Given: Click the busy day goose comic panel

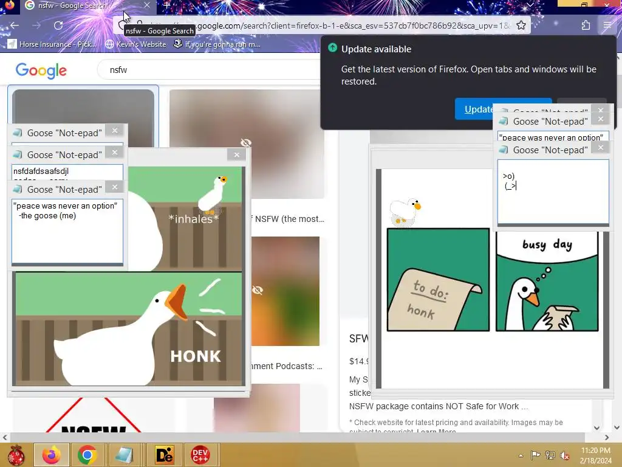Looking at the screenshot, I should [x=547, y=281].
